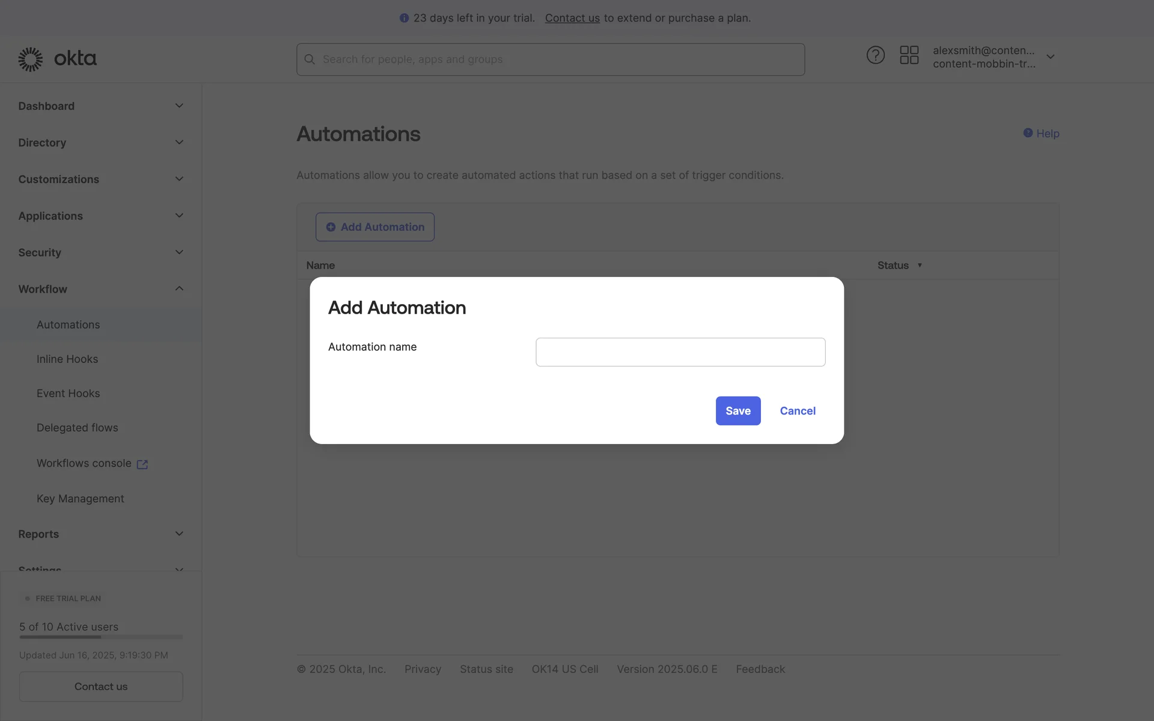
Task: Save the new automation
Action: click(x=737, y=411)
